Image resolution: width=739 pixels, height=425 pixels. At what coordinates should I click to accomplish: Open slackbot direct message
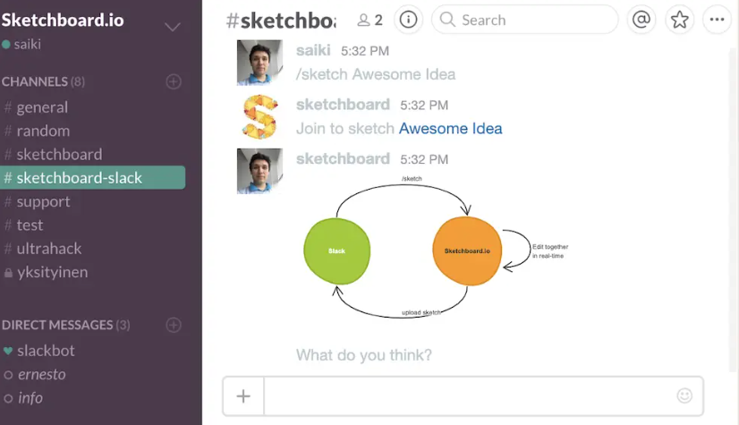(46, 351)
